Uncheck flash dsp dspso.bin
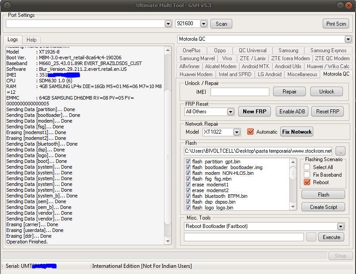 188,202
